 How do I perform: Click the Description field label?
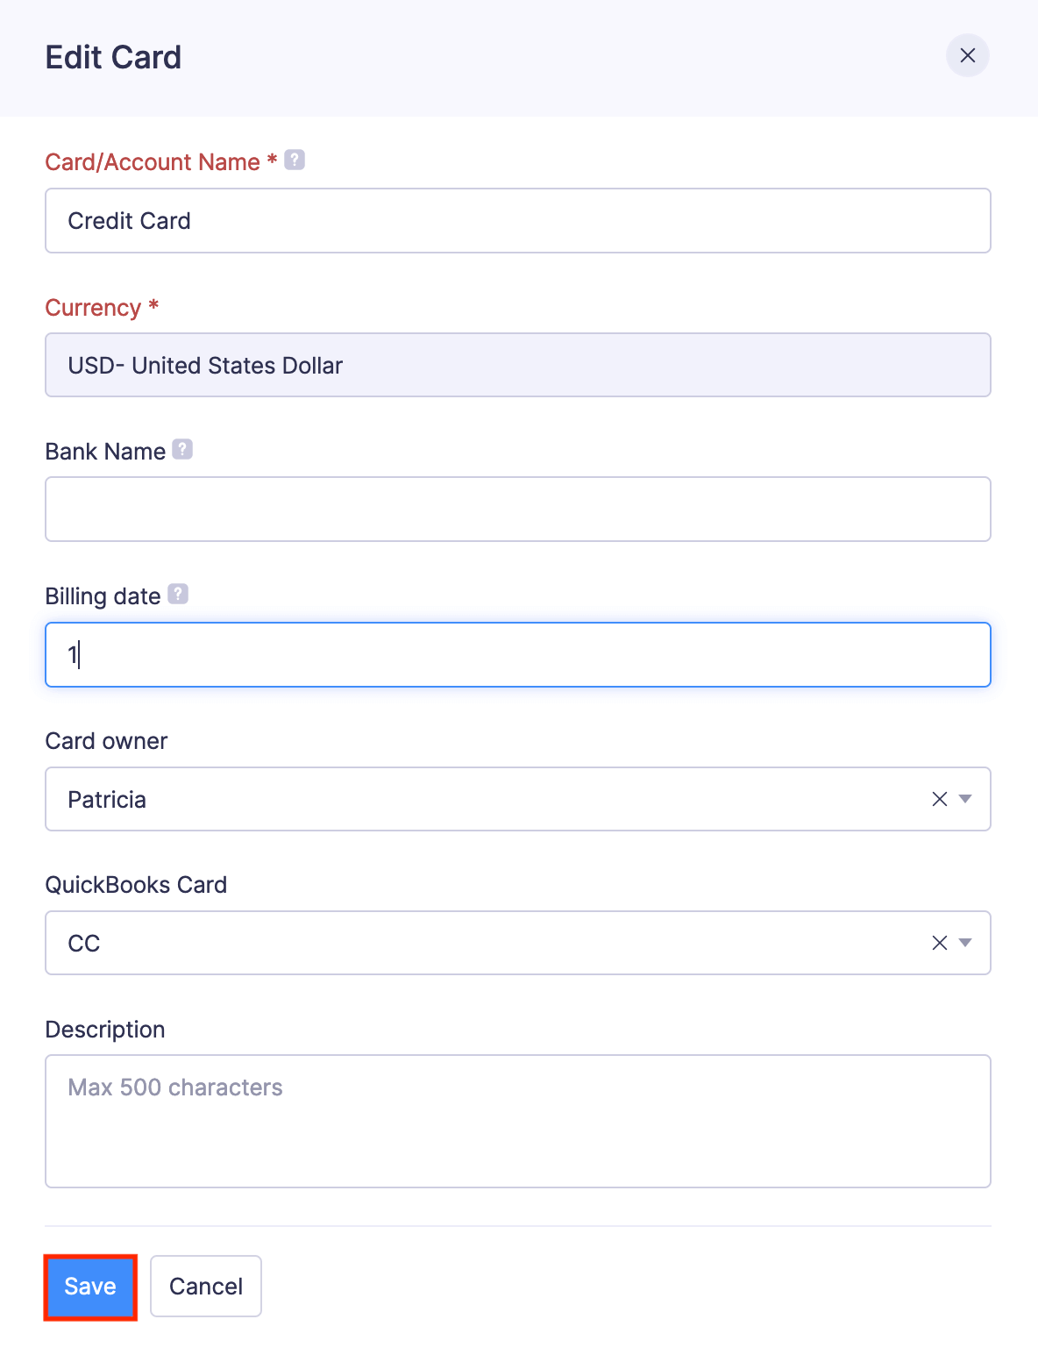[x=105, y=1030]
